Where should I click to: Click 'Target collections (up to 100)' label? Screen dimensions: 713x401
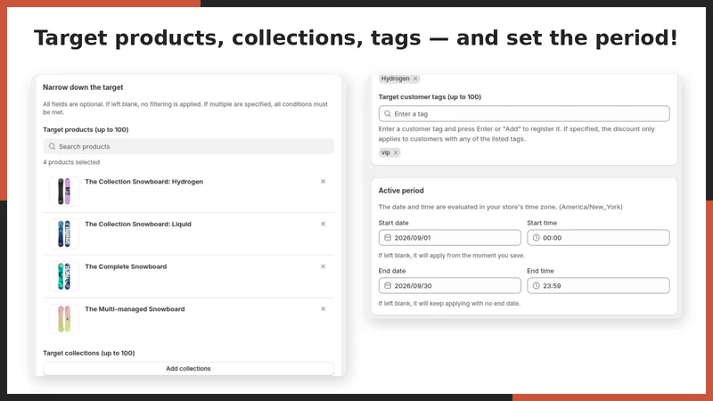pos(89,353)
